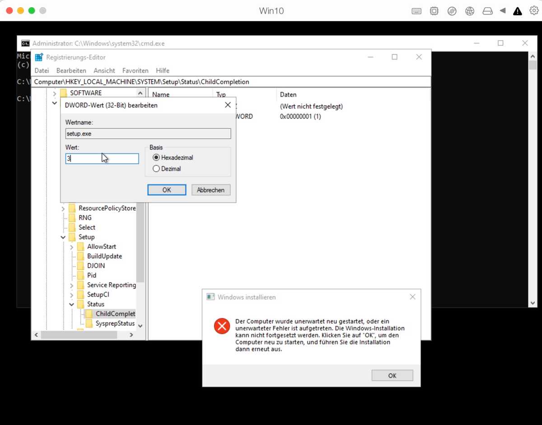Click the left-pointing triangle icon in VM toolbar
Screen dimensions: 542x425
(x=503, y=11)
